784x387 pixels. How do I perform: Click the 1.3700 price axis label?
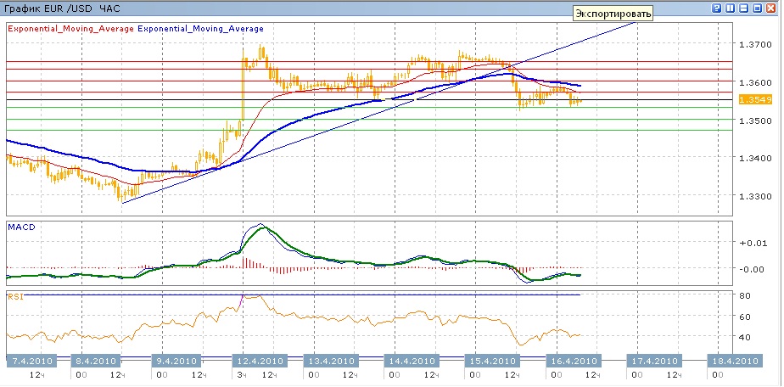tap(753, 44)
